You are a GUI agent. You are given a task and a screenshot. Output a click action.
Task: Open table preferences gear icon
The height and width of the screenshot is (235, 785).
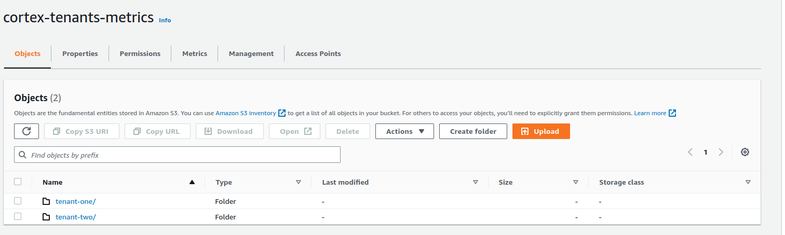[x=745, y=152]
